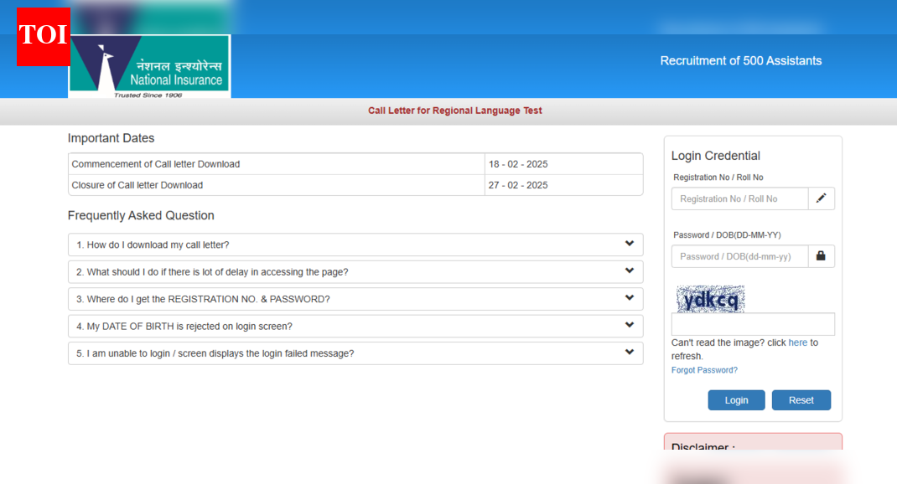This screenshot has height=484, width=897.
Task: Click 'Commencement of Call letter Download' cell
Action: click(x=277, y=164)
